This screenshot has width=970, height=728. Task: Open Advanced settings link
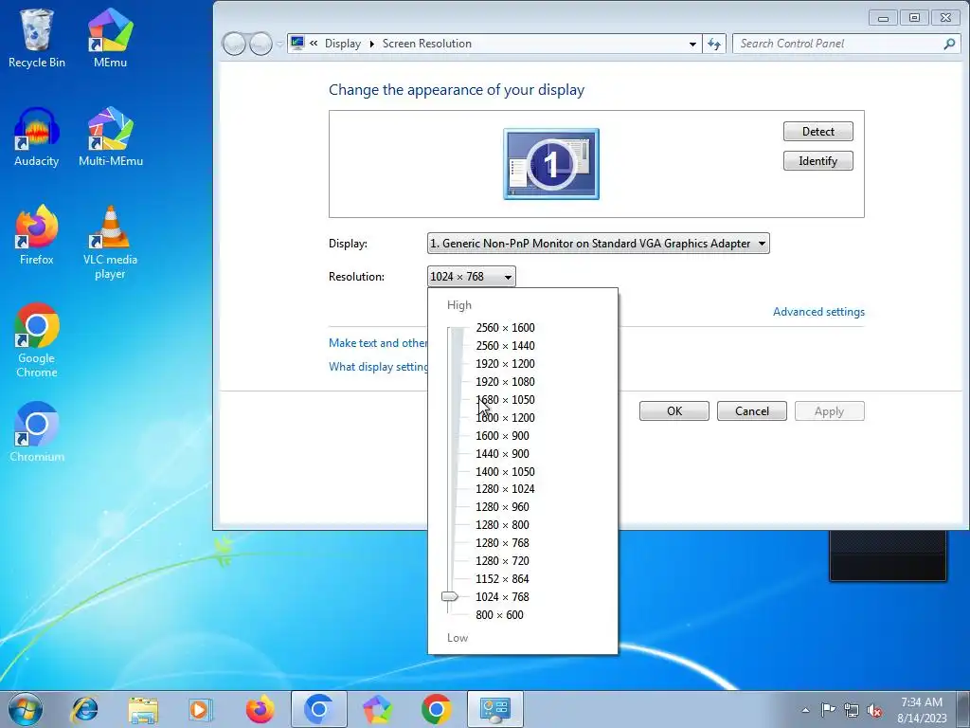[x=818, y=312]
